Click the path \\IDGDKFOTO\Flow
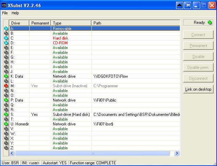 click(x=111, y=76)
